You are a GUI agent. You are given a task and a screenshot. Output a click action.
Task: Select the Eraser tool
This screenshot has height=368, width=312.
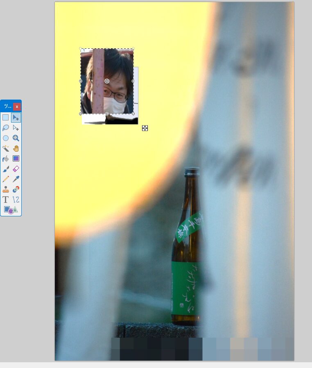pyautogui.click(x=16, y=169)
